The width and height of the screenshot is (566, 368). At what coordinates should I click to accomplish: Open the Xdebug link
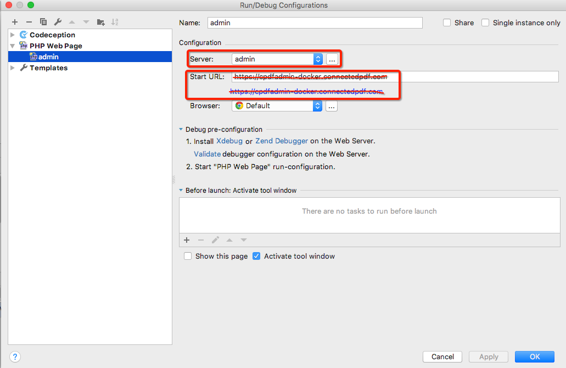(x=229, y=141)
